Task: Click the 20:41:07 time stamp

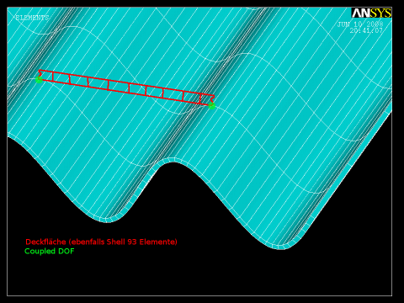Action: tap(366, 30)
